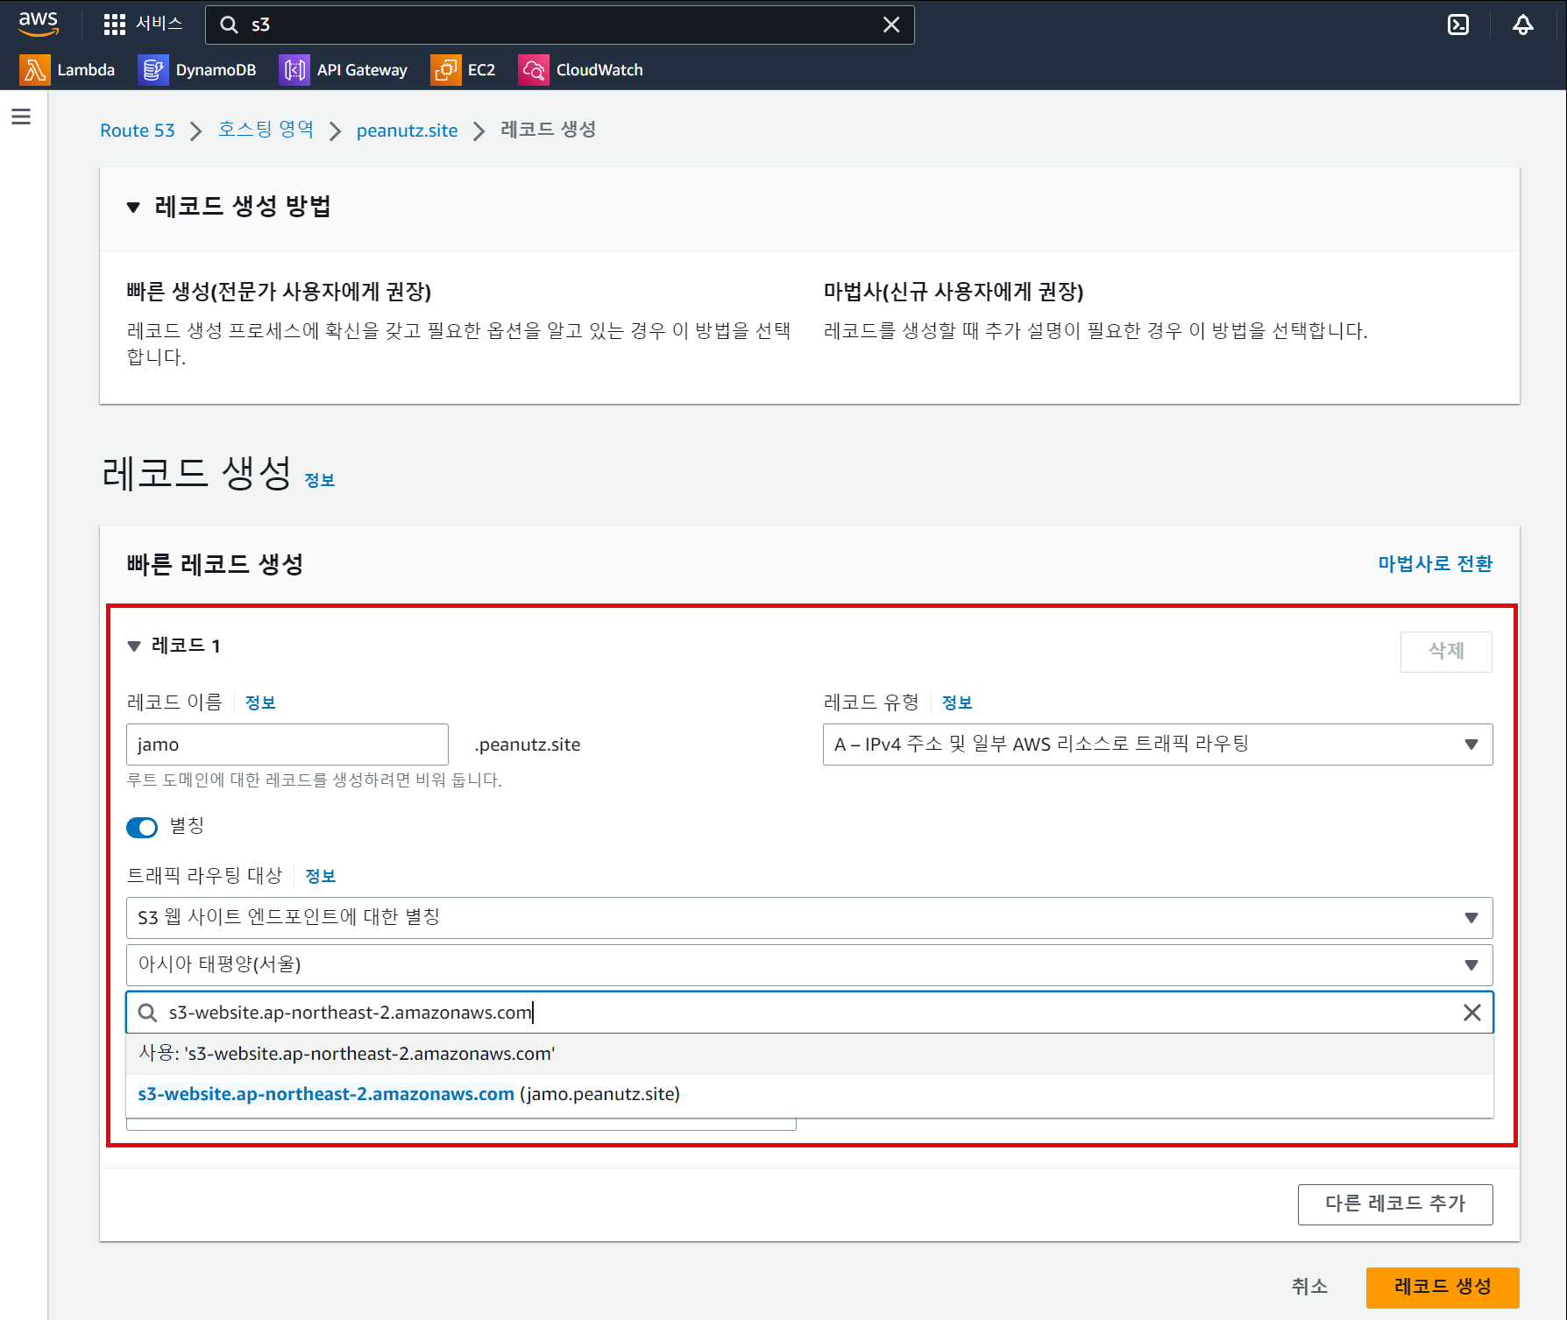Open the AWS home logo
Screen dimensions: 1567x1320
point(39,24)
